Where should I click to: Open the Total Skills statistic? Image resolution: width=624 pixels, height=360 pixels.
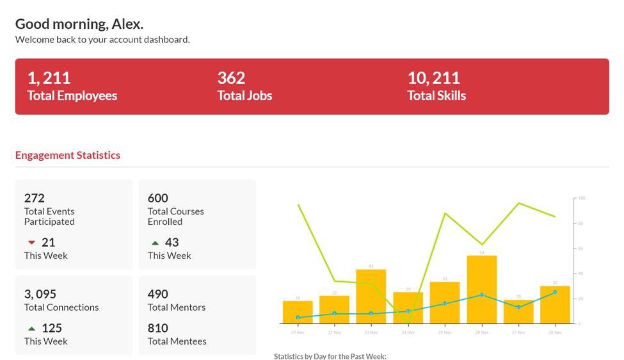click(x=436, y=86)
